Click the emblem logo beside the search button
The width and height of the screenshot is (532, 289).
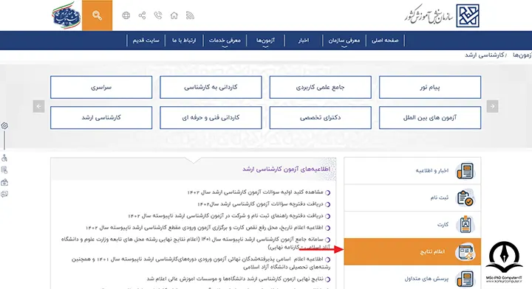[66, 15]
